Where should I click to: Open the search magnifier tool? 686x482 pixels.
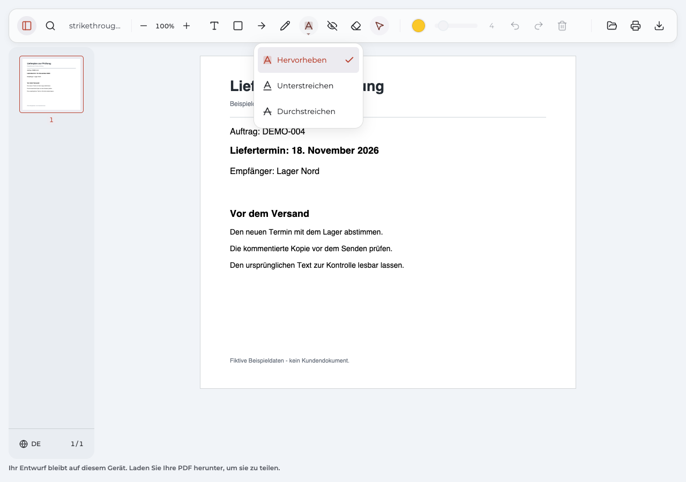pos(50,26)
